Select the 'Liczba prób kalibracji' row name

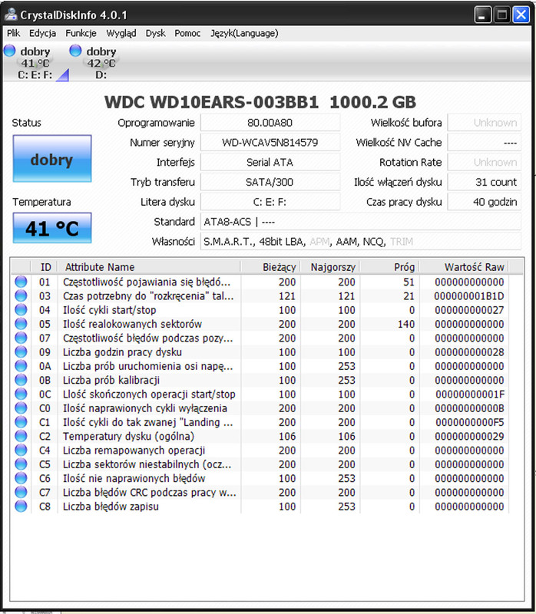pos(111,380)
